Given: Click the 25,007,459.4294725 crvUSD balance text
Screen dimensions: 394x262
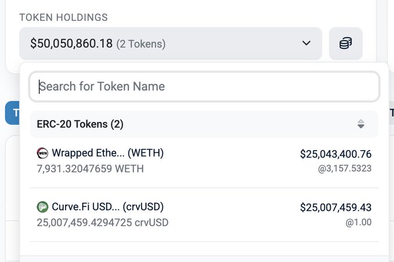Looking at the screenshot, I should tap(102, 222).
